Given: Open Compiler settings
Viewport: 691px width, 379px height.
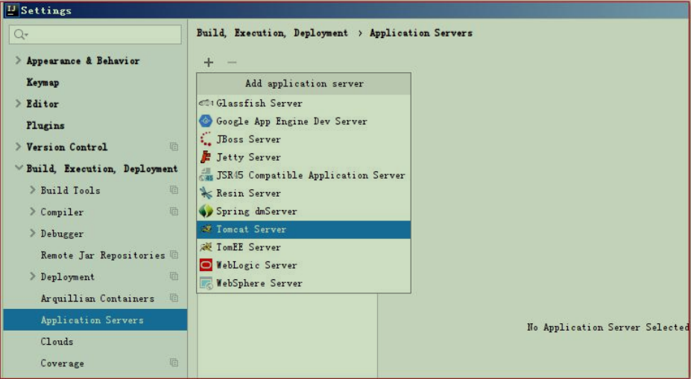Looking at the screenshot, I should (x=62, y=211).
